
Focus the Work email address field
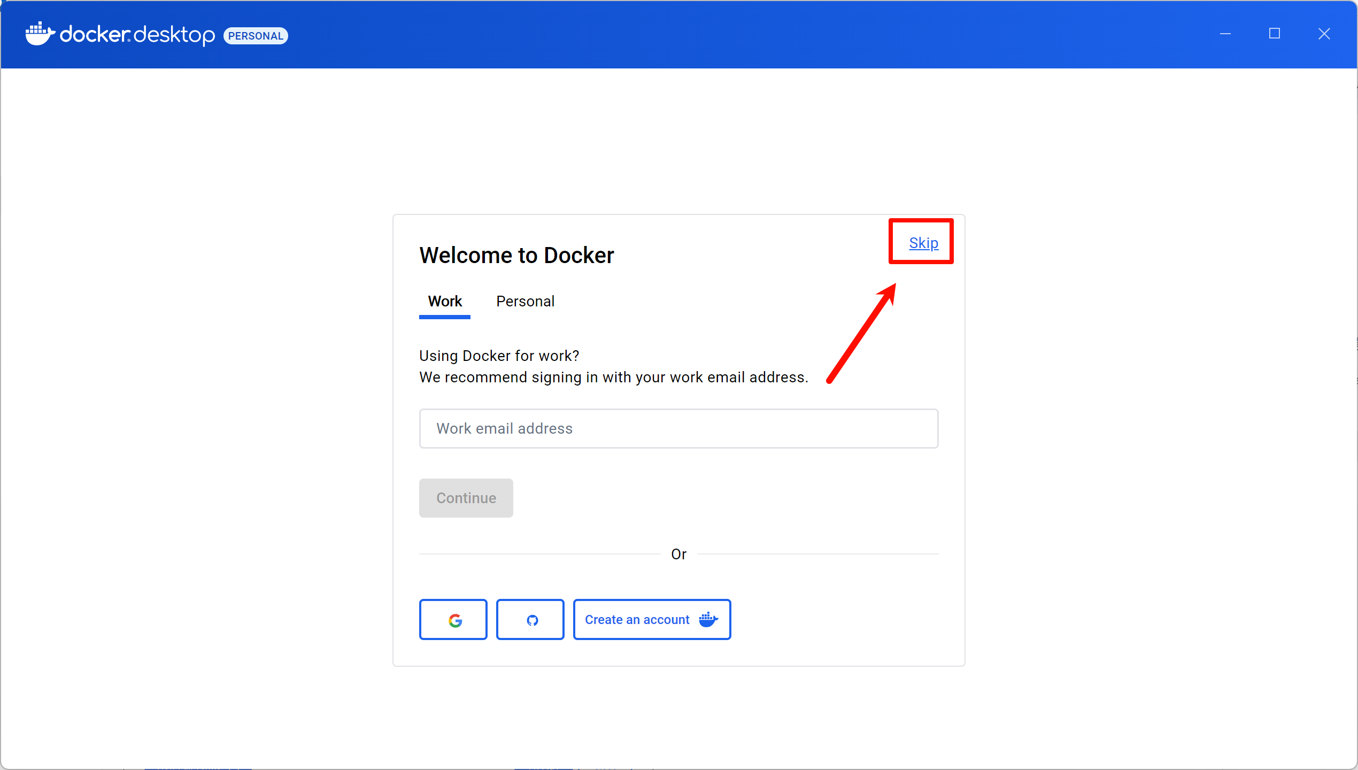point(678,429)
